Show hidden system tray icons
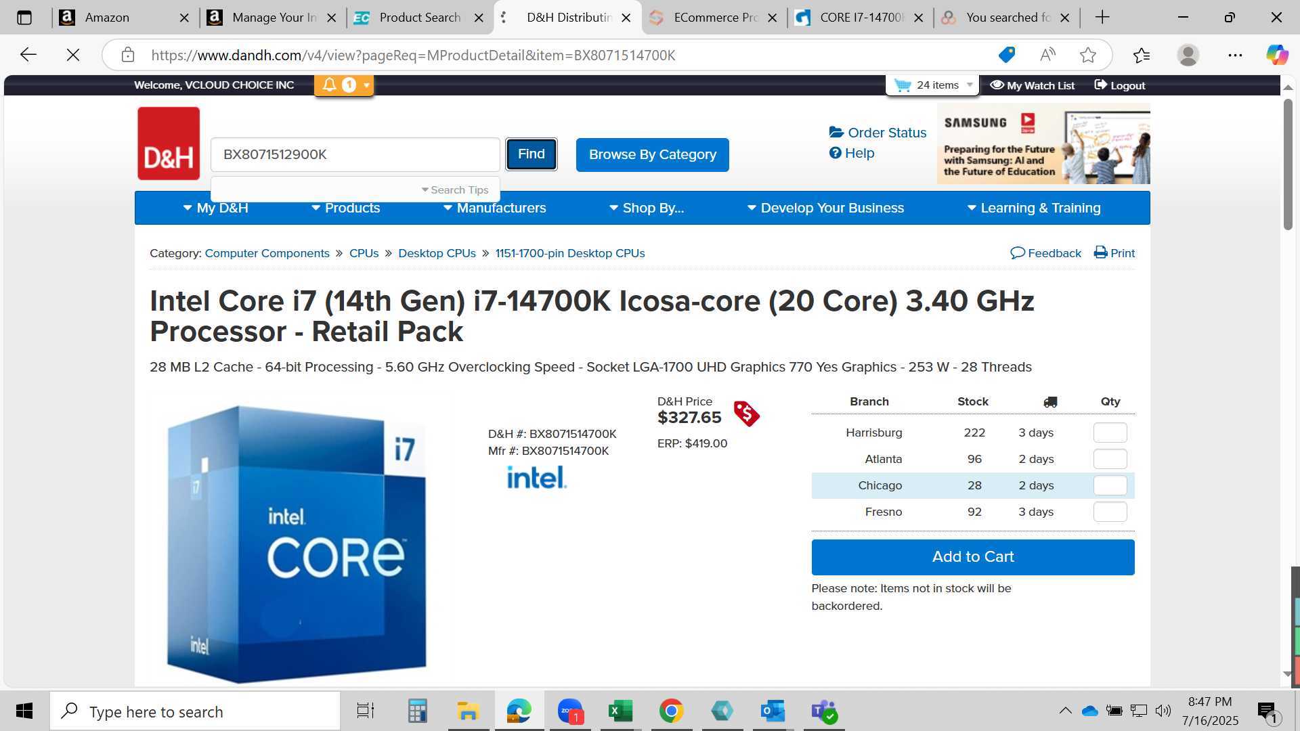 coord(1065,711)
